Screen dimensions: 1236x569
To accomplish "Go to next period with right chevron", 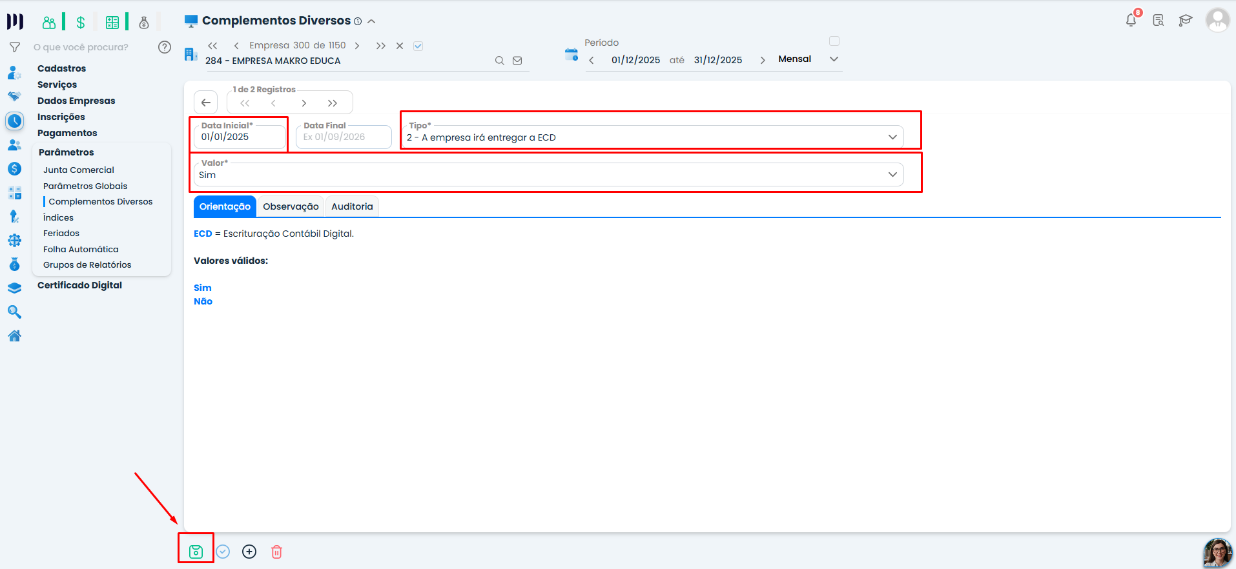I will tap(763, 60).
